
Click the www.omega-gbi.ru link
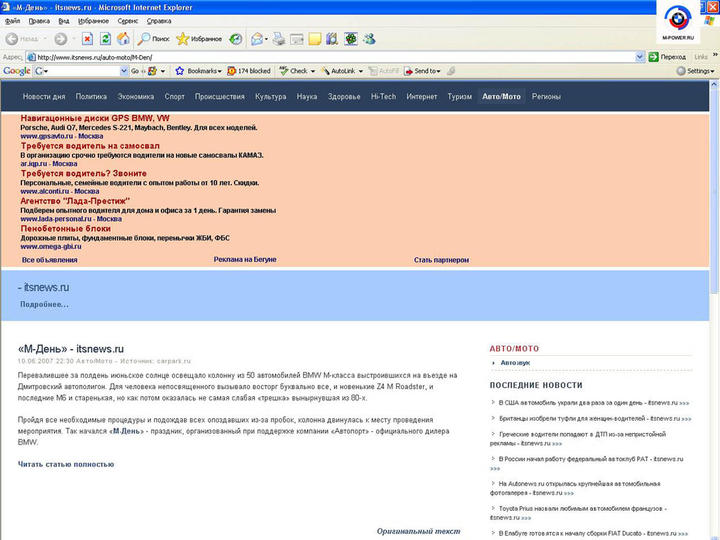pyautogui.click(x=51, y=246)
